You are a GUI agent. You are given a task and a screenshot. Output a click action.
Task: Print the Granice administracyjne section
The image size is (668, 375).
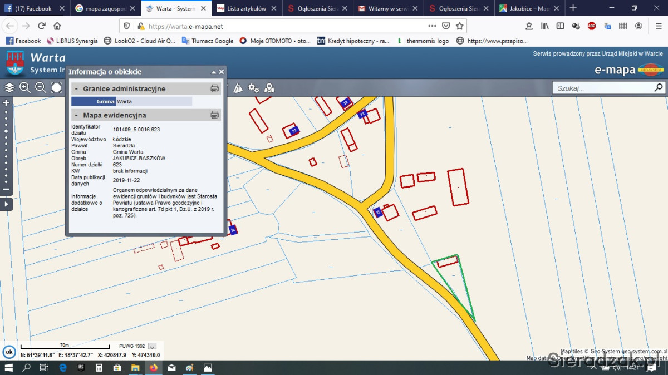click(x=214, y=88)
